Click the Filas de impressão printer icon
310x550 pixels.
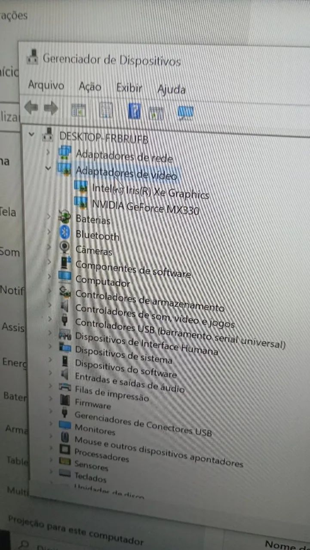pos(64,387)
